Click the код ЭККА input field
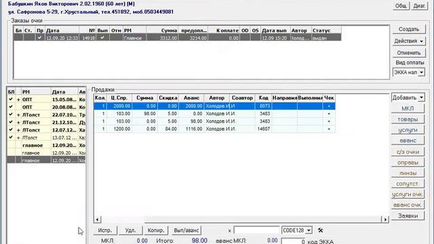This screenshot has height=244, width=434. point(293,241)
